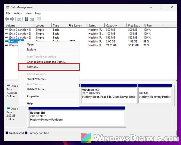The width and height of the screenshot is (181, 145).
Task: Click the black Unallocated legend swatch
Action: (x=7, y=133)
